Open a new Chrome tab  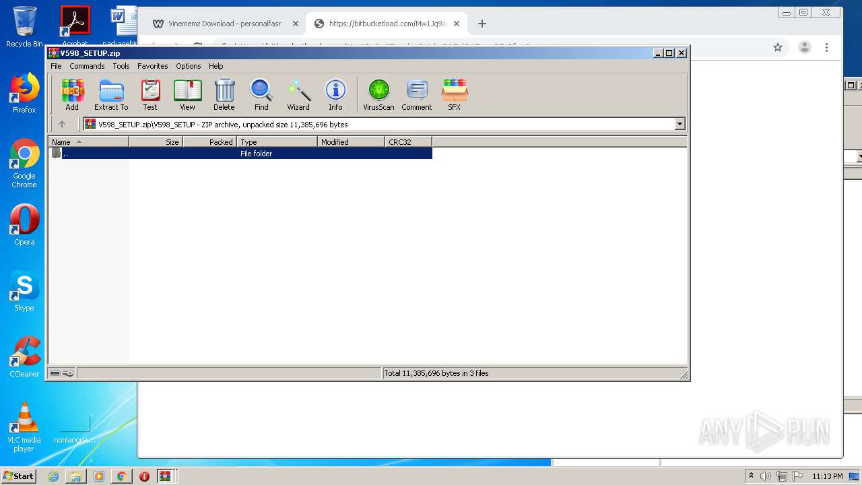[482, 24]
